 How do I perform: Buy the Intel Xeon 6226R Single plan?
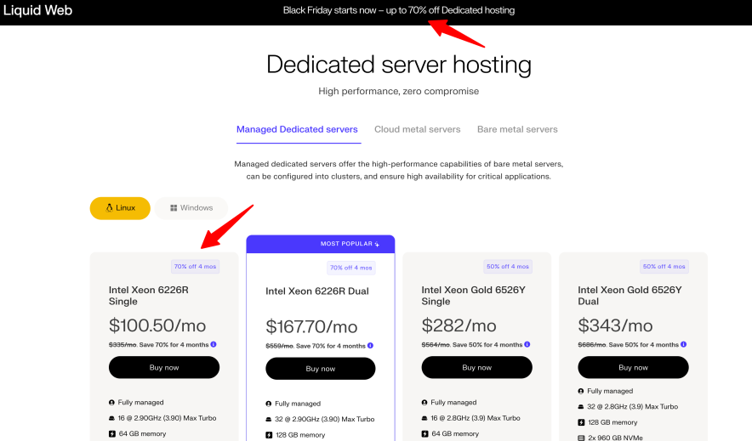tap(164, 367)
